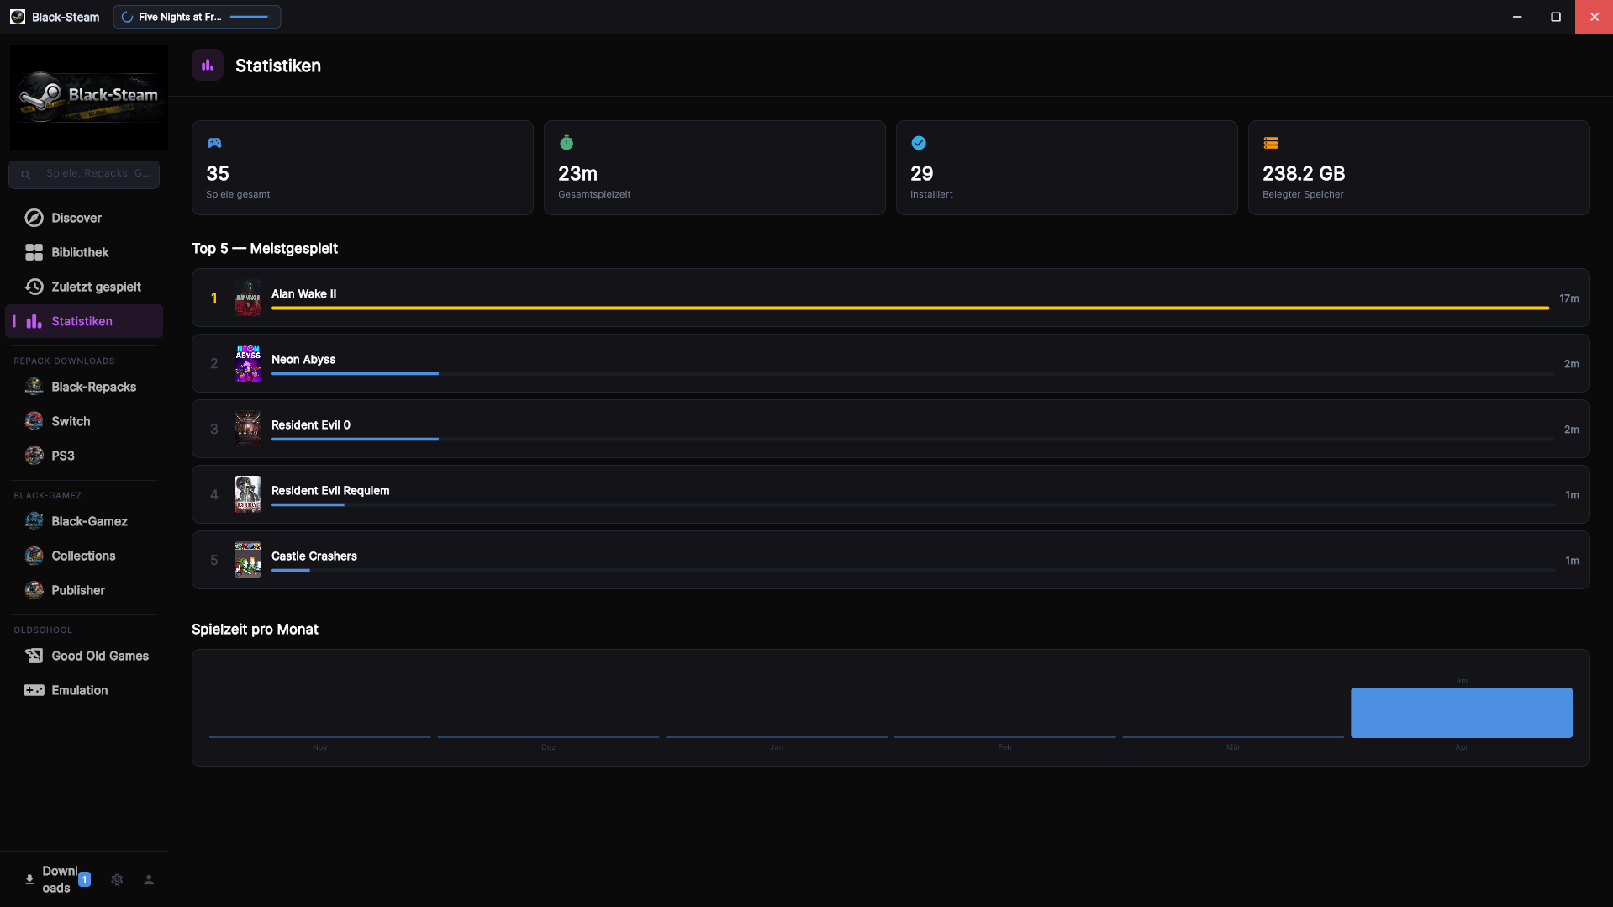Click the Castle Crashers cover thumbnail
Viewport: 1613px width, 907px height.
(x=248, y=560)
